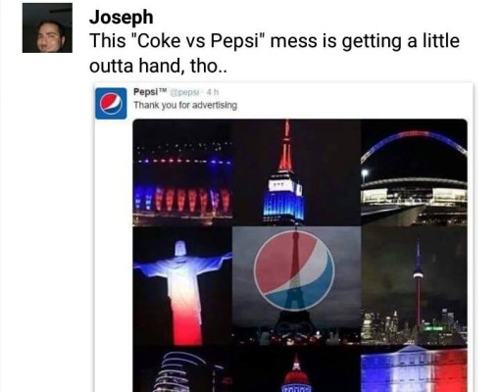Open the French flag lit building photo
This screenshot has width=501, height=392.
point(414,368)
